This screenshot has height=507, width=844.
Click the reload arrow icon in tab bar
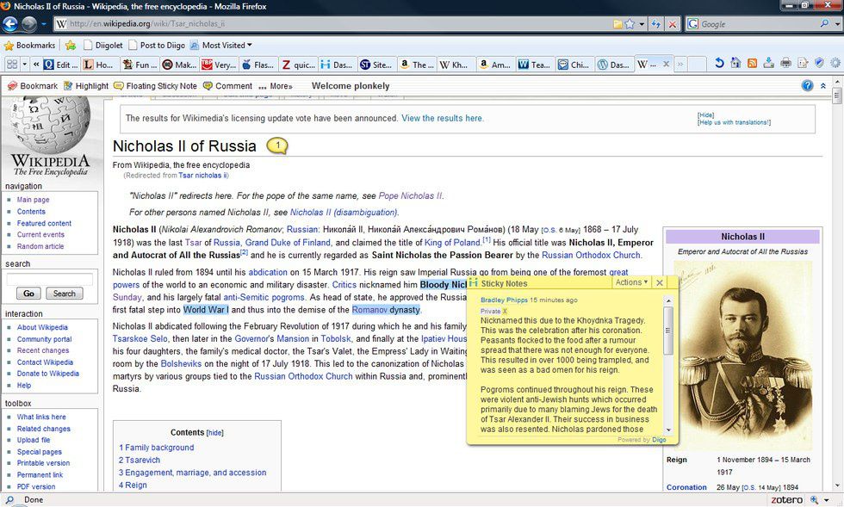point(719,64)
